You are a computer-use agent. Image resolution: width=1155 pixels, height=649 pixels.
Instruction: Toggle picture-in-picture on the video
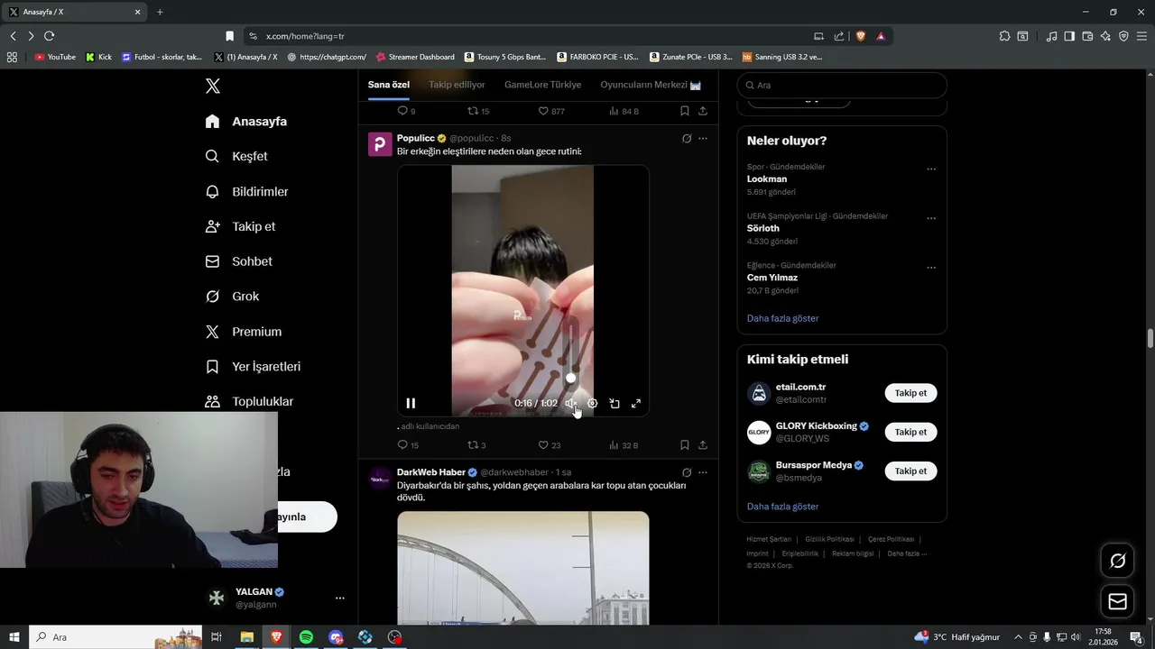tap(614, 403)
